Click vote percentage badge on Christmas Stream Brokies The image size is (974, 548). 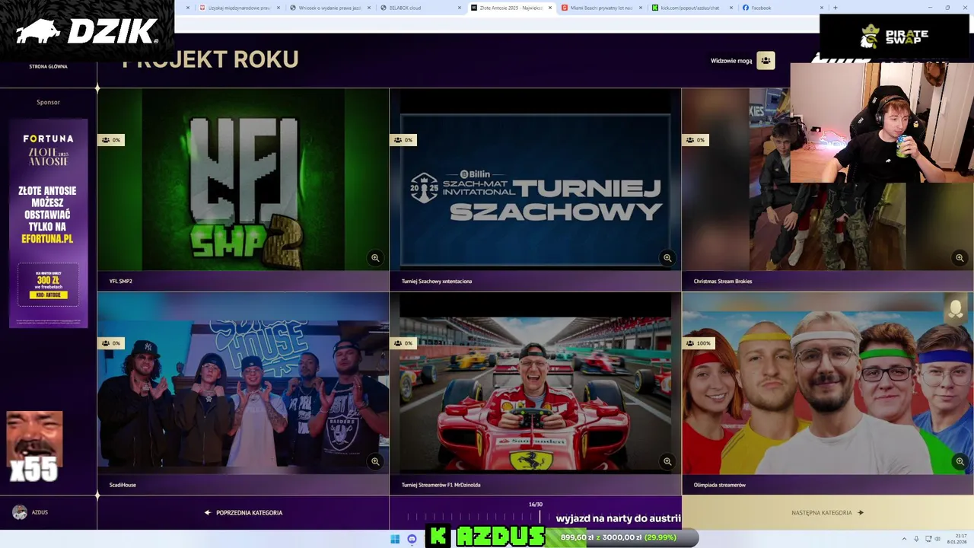point(695,140)
